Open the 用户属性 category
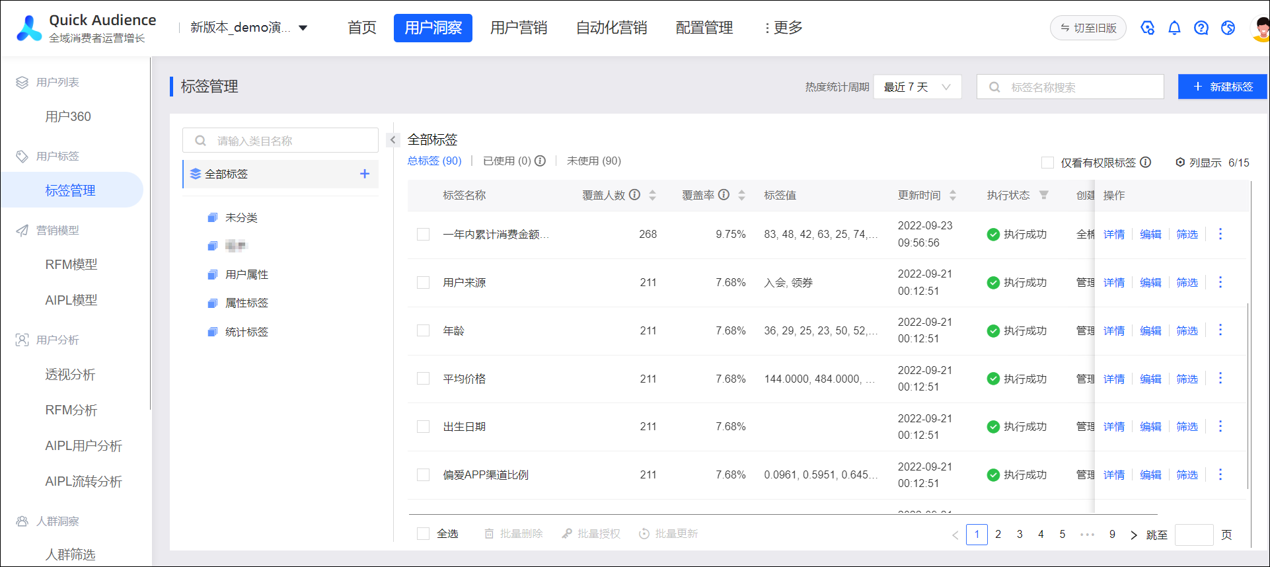 (246, 274)
